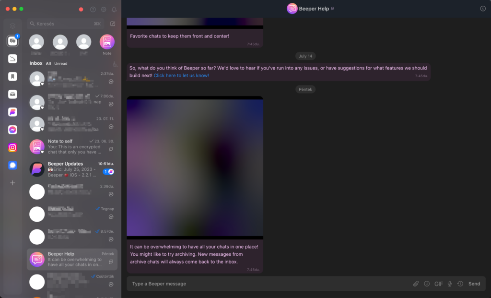Image resolution: width=491 pixels, height=298 pixels.
Task: Click the Send button
Action: pos(474,284)
